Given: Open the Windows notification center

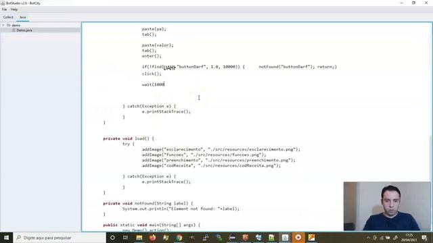Looking at the screenshot, I should 425,238.
